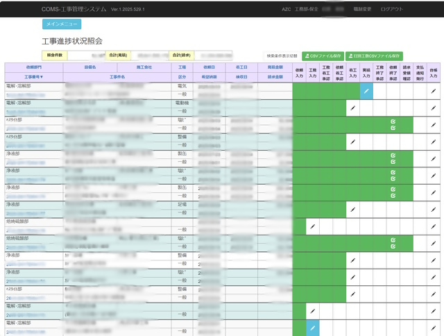Open 台帳入力 pencil in the bottom row

click(x=433, y=328)
